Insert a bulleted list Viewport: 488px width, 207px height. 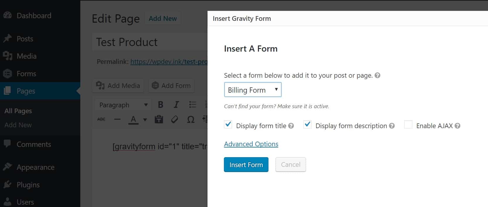tap(192, 104)
